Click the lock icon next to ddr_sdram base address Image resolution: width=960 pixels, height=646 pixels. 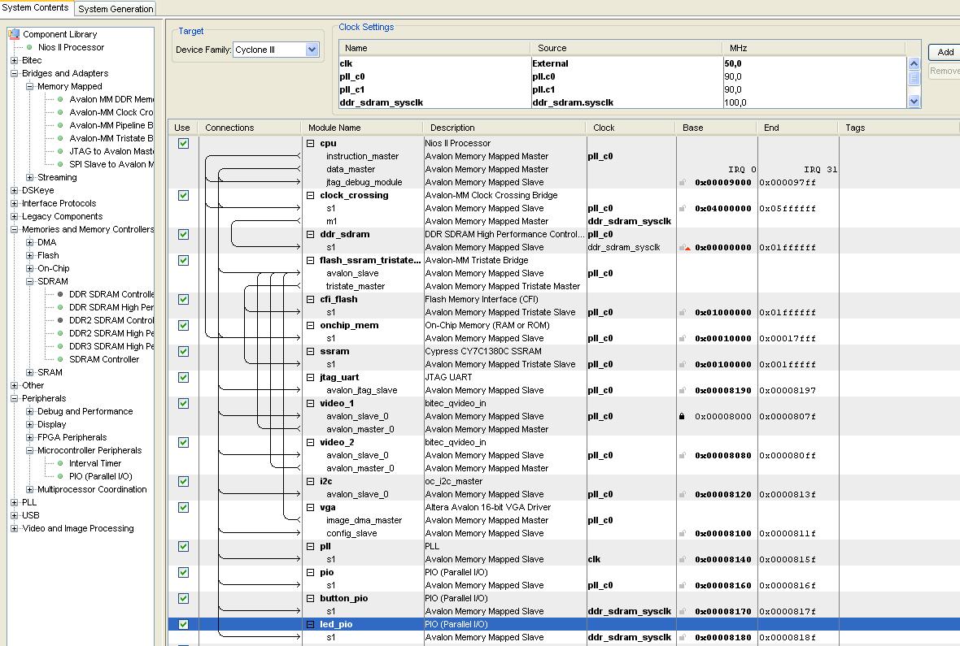click(683, 247)
